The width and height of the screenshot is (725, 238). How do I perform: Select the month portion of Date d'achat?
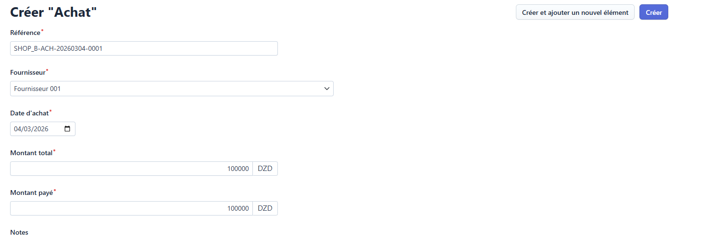27,129
